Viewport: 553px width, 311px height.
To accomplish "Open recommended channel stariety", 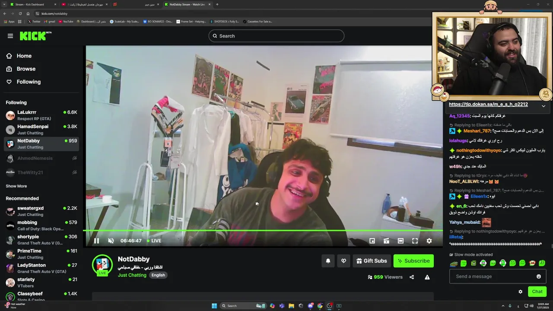I will click(41, 282).
